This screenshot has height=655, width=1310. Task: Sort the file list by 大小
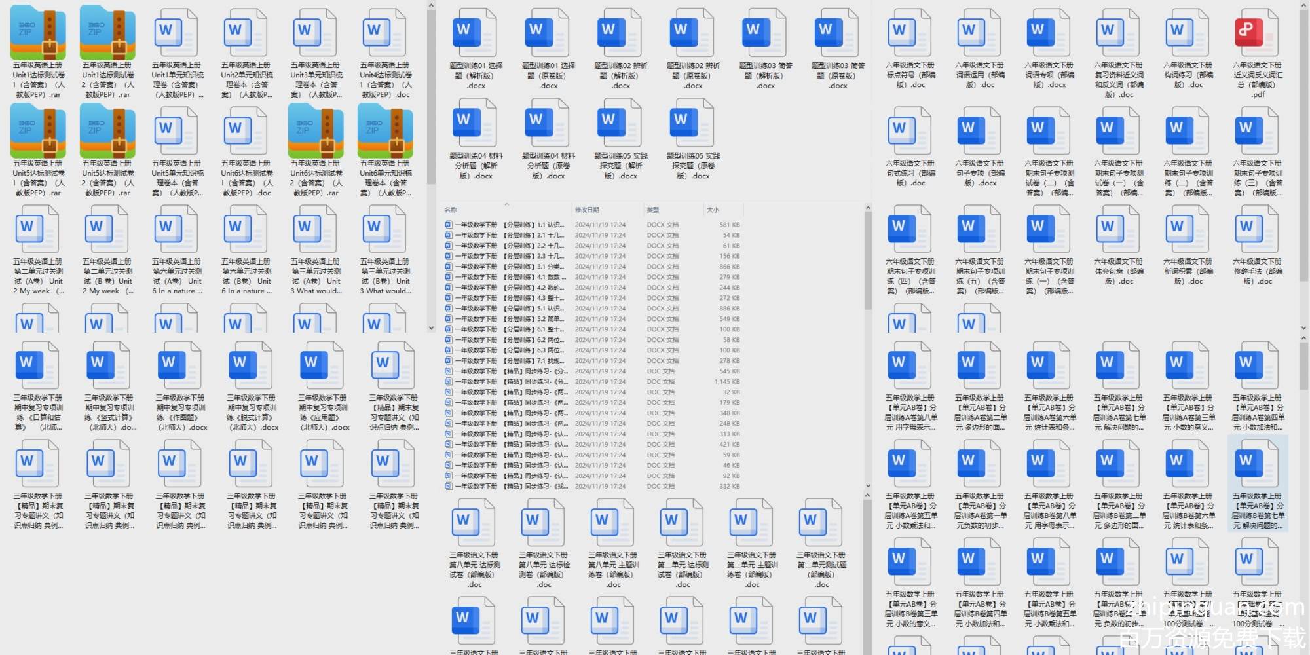tap(713, 210)
